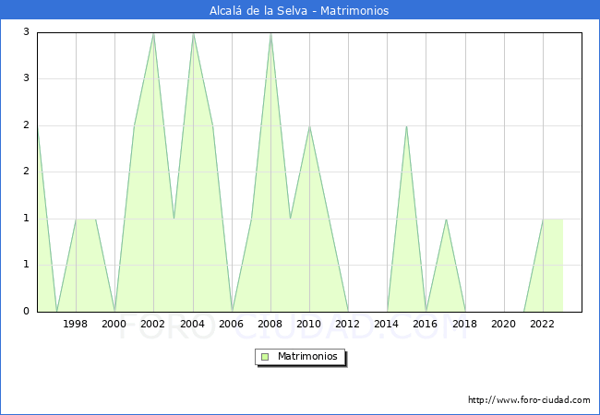This screenshot has width=600, height=415.
Task: Select the 2014 x-axis label
Action: [387, 324]
